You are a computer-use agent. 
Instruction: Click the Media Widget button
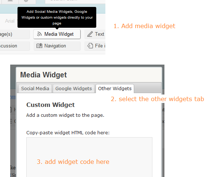57,34
